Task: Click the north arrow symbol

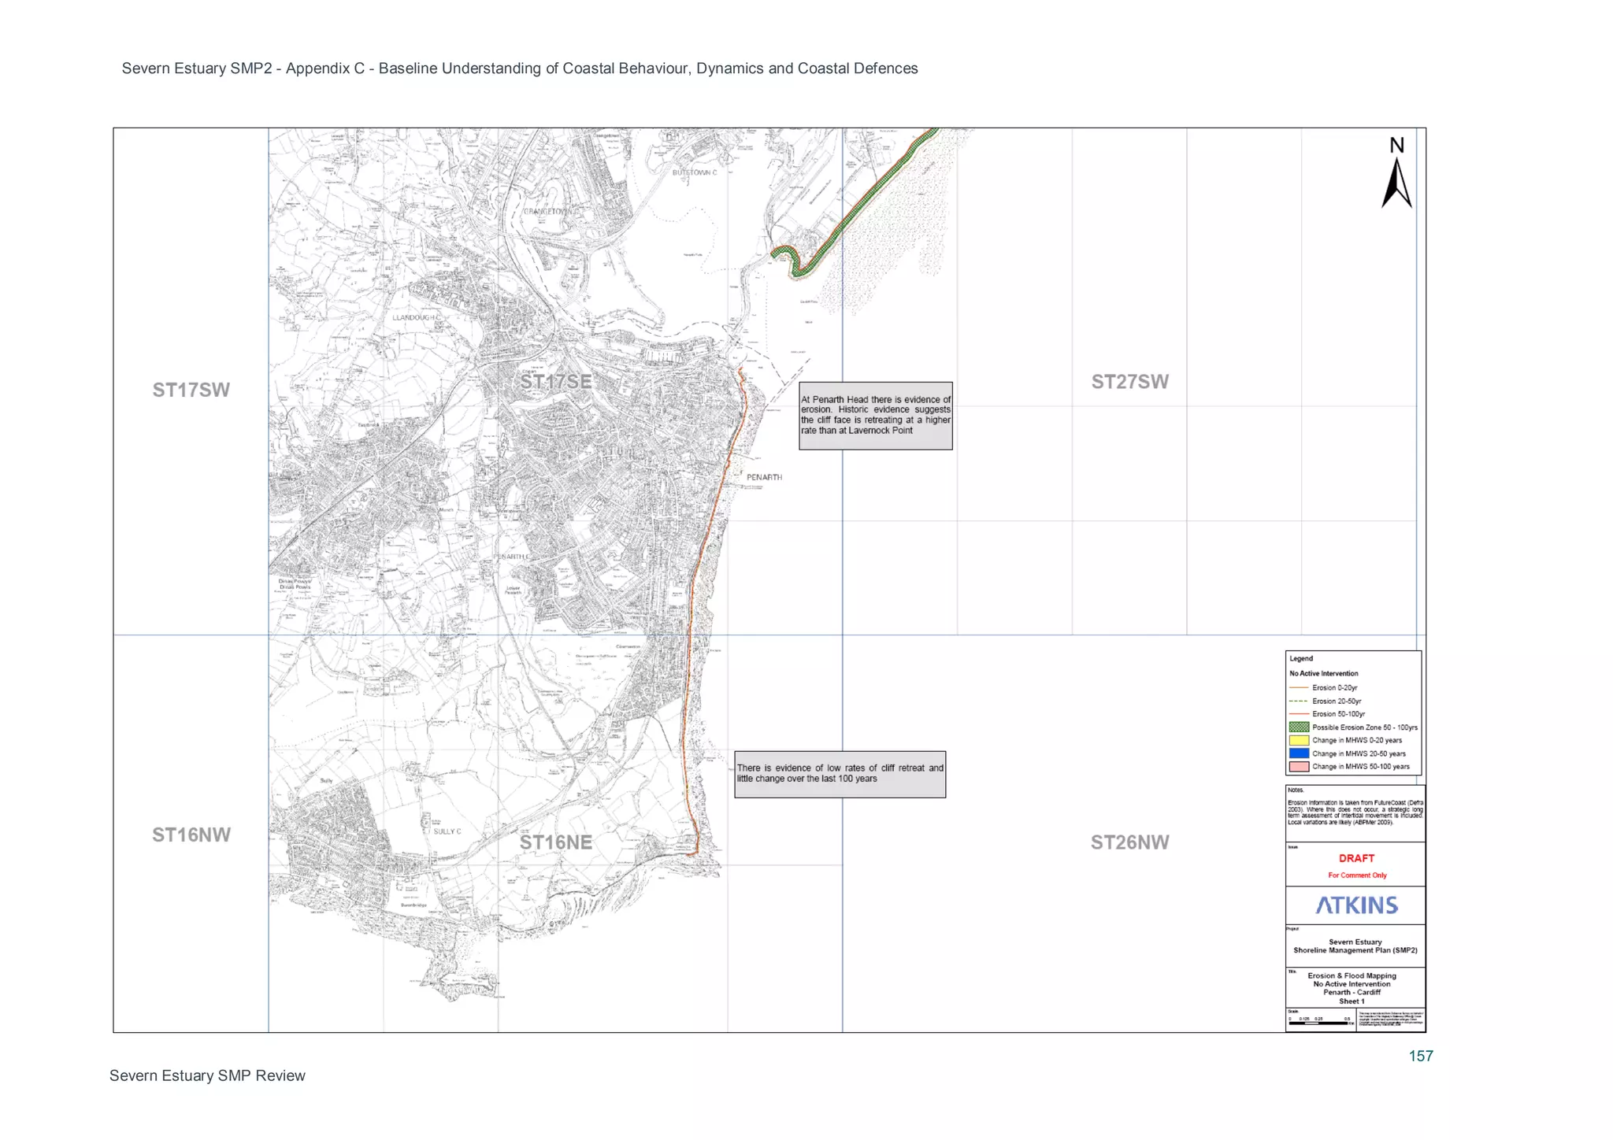Action: click(1396, 172)
